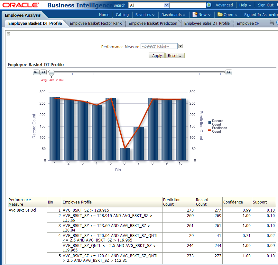Step slider backward with rewind button
Screen dimensions: 278x265
pos(43,72)
